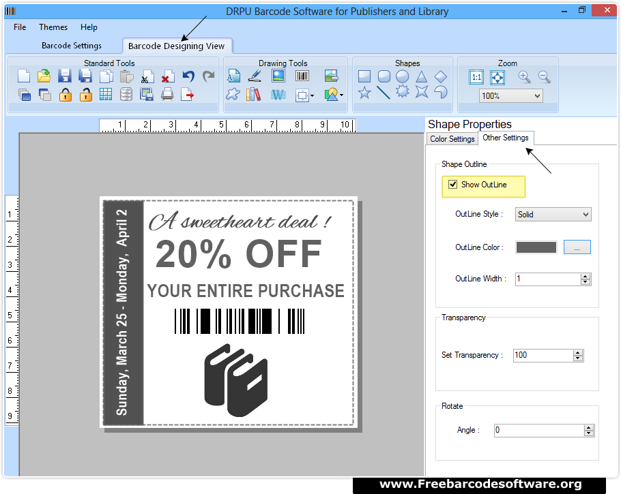The height and width of the screenshot is (494, 621).
Task: Draw an ellipse shape
Action: 403,76
